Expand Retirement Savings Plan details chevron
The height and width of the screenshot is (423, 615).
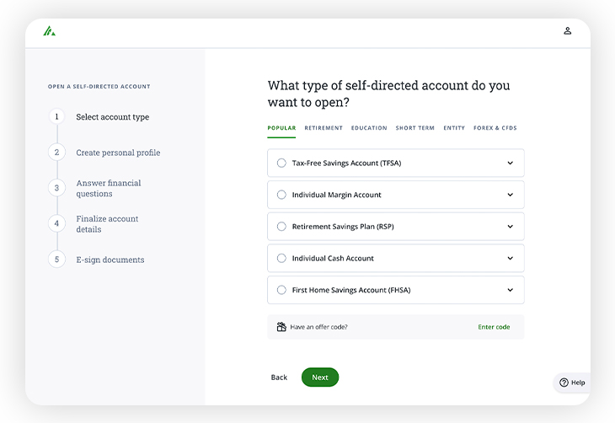tap(510, 227)
